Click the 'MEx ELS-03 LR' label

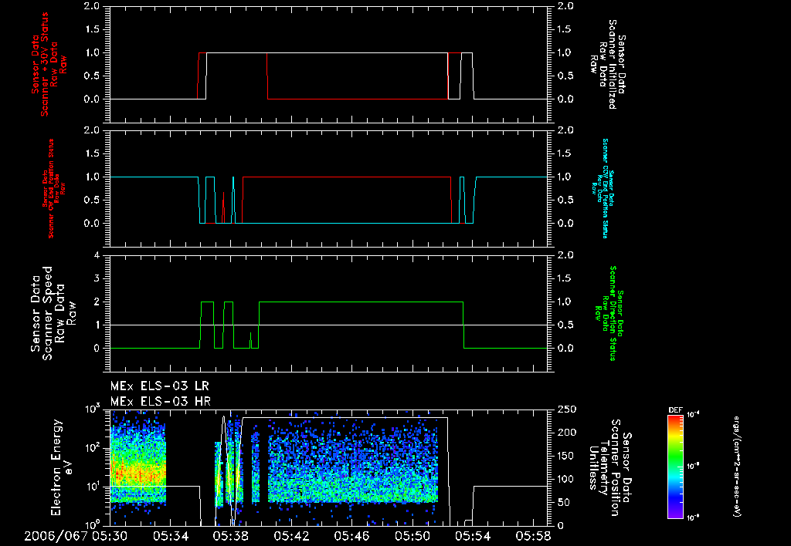[x=159, y=386]
